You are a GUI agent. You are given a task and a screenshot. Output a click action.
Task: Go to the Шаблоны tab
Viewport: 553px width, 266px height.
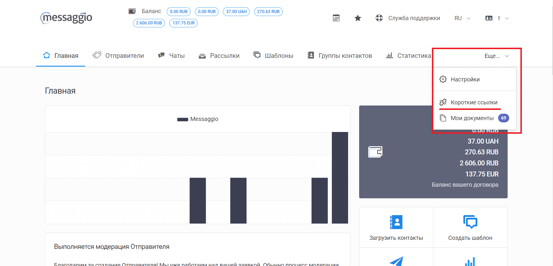point(273,56)
